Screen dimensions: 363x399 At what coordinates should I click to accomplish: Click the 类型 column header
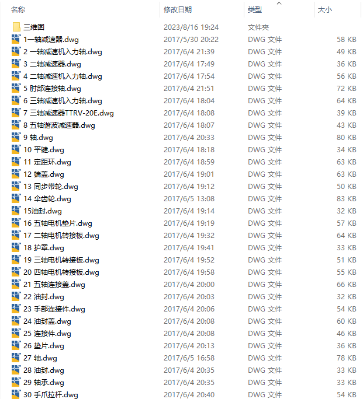tap(255, 10)
